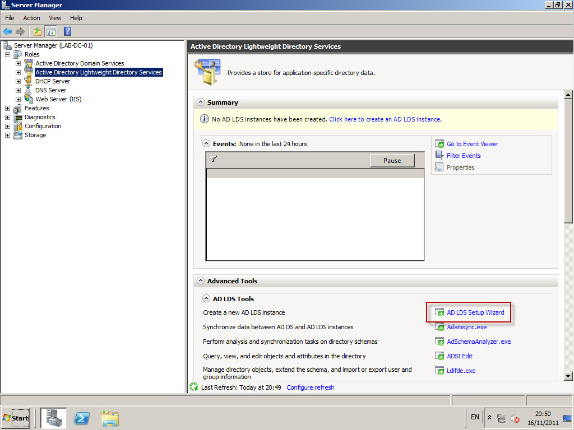
Task: Open the Help menu
Action: point(76,18)
